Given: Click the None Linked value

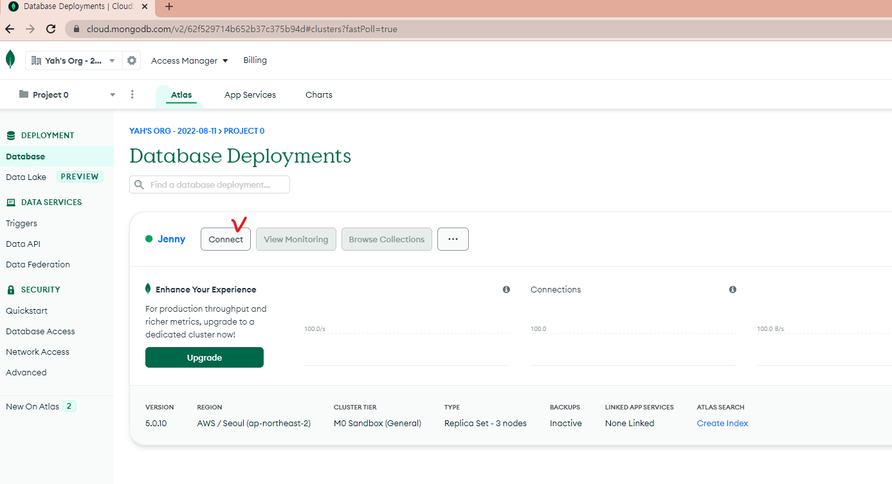Looking at the screenshot, I should click(630, 423).
